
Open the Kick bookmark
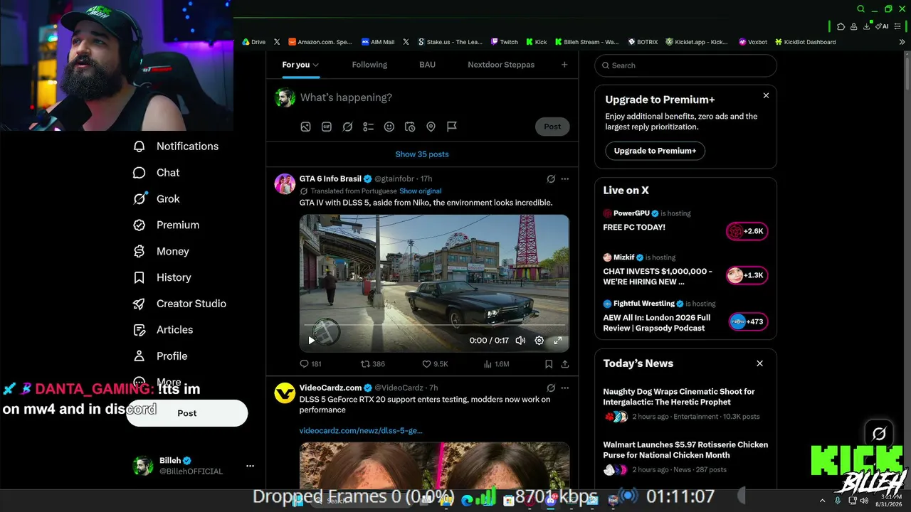(x=536, y=42)
